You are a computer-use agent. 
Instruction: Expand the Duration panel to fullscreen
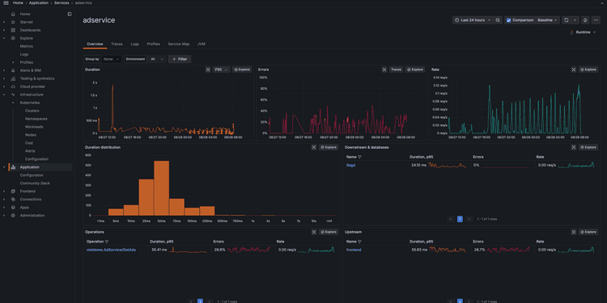(x=208, y=69)
